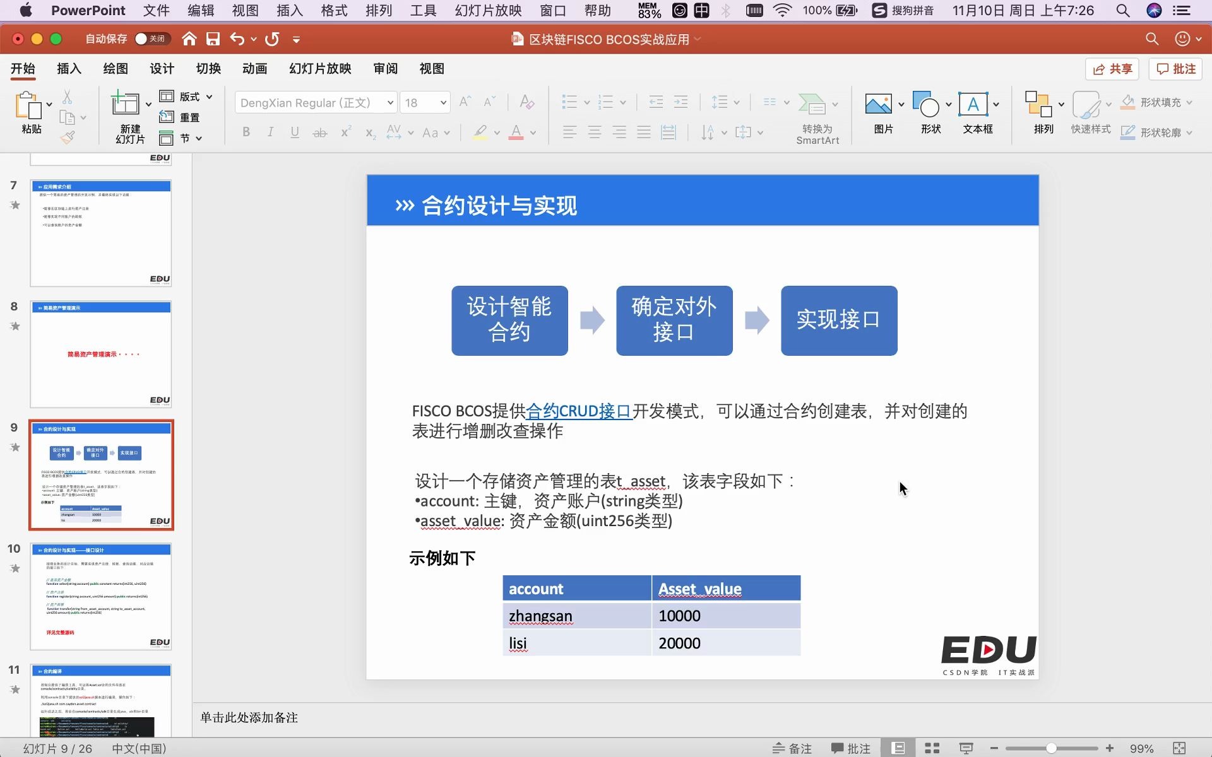Paste from the clipboard icon

tap(29, 105)
